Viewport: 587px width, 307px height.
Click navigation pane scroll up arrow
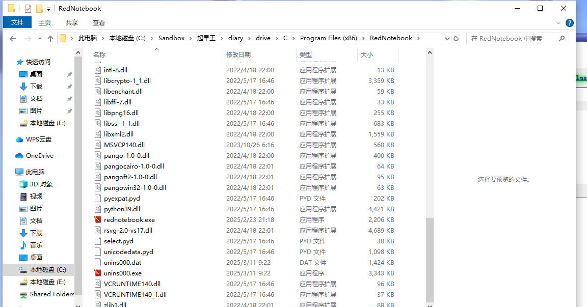pyautogui.click(x=78, y=53)
